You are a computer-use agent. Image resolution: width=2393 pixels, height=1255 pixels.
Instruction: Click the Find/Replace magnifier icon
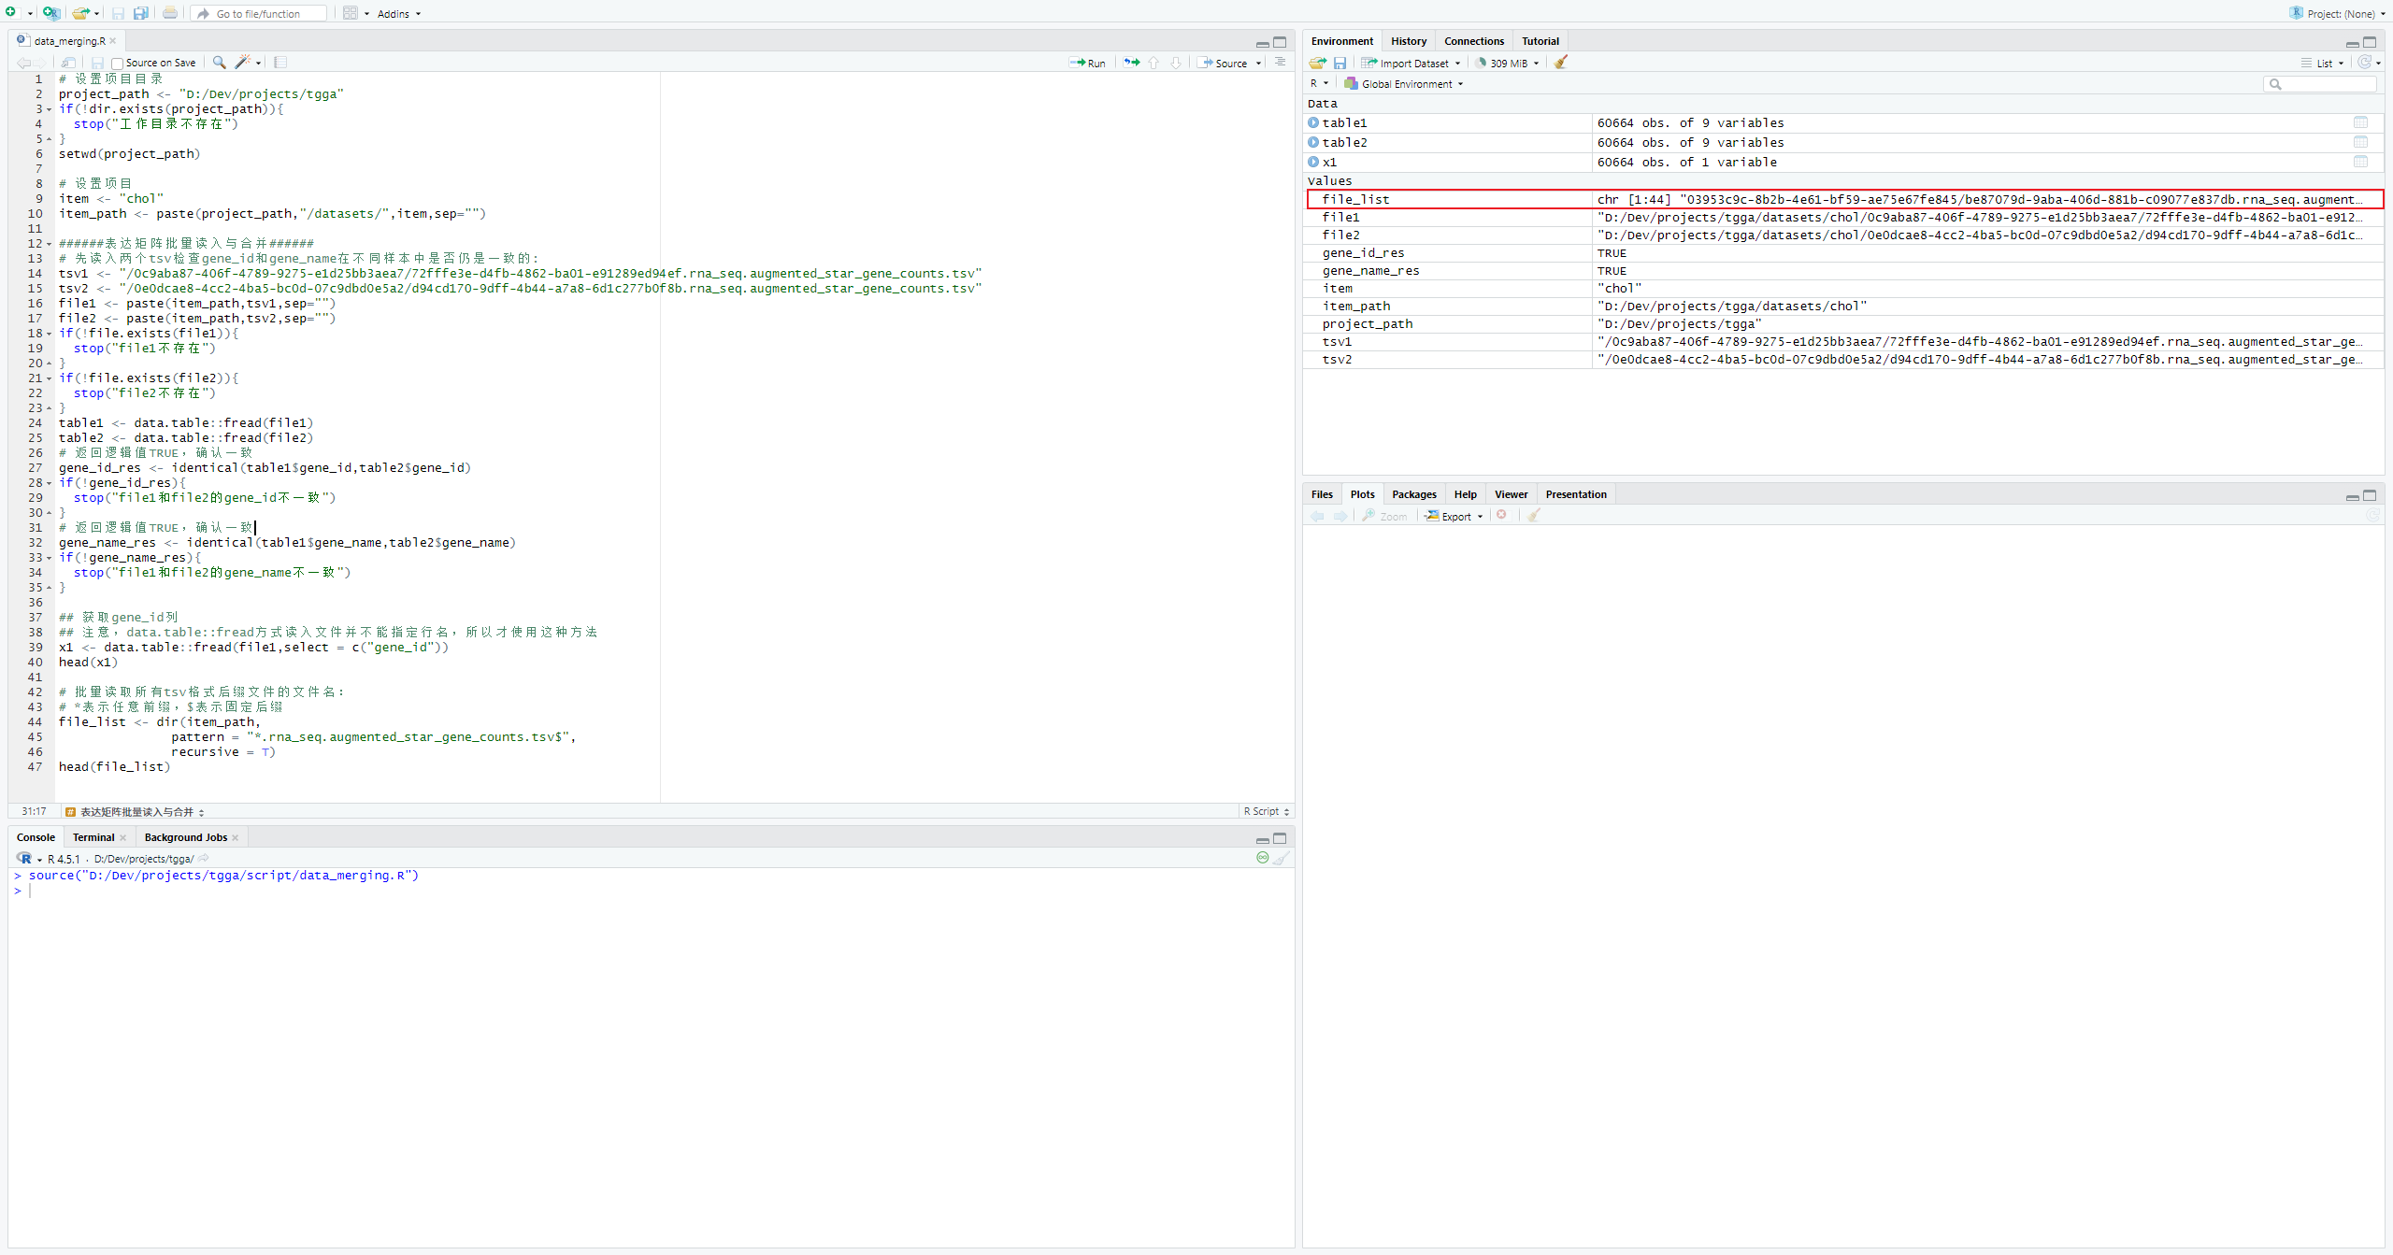coord(219,63)
